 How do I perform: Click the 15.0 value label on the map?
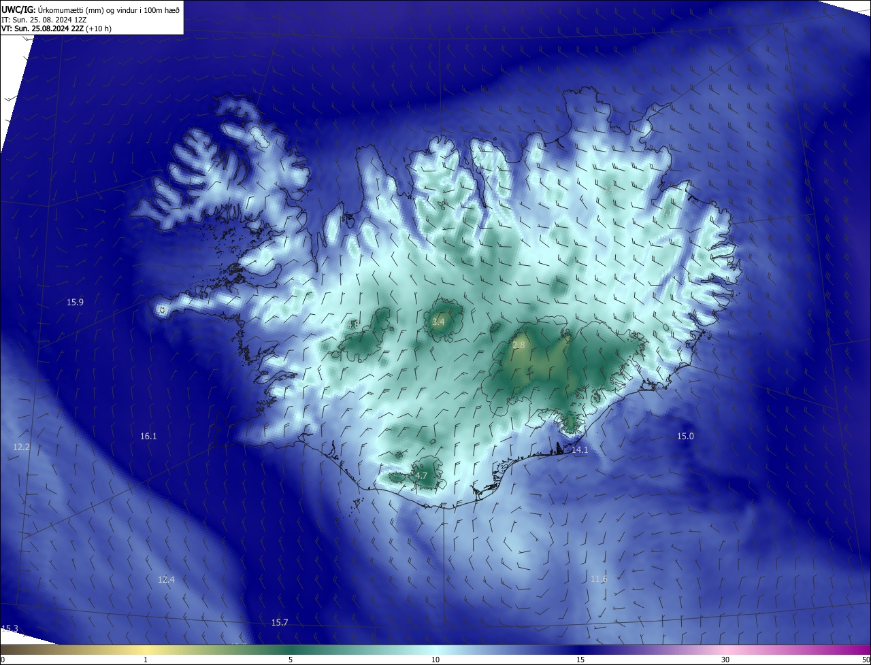click(x=685, y=436)
